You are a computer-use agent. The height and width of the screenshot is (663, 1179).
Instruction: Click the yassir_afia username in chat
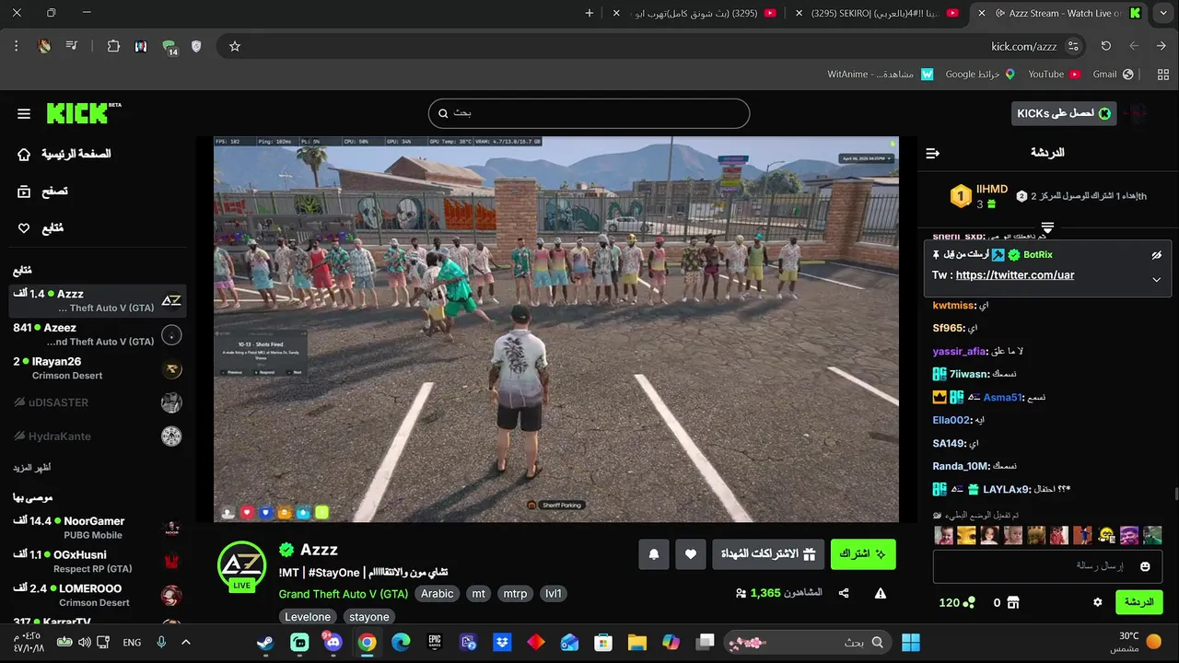[960, 351]
